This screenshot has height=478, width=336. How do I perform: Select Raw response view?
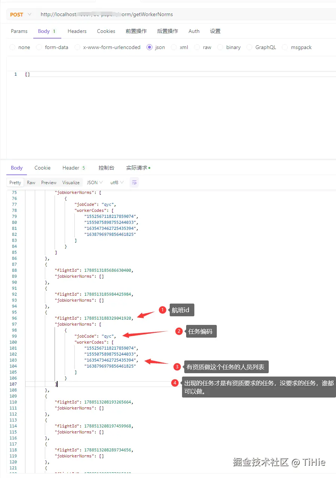(31, 183)
